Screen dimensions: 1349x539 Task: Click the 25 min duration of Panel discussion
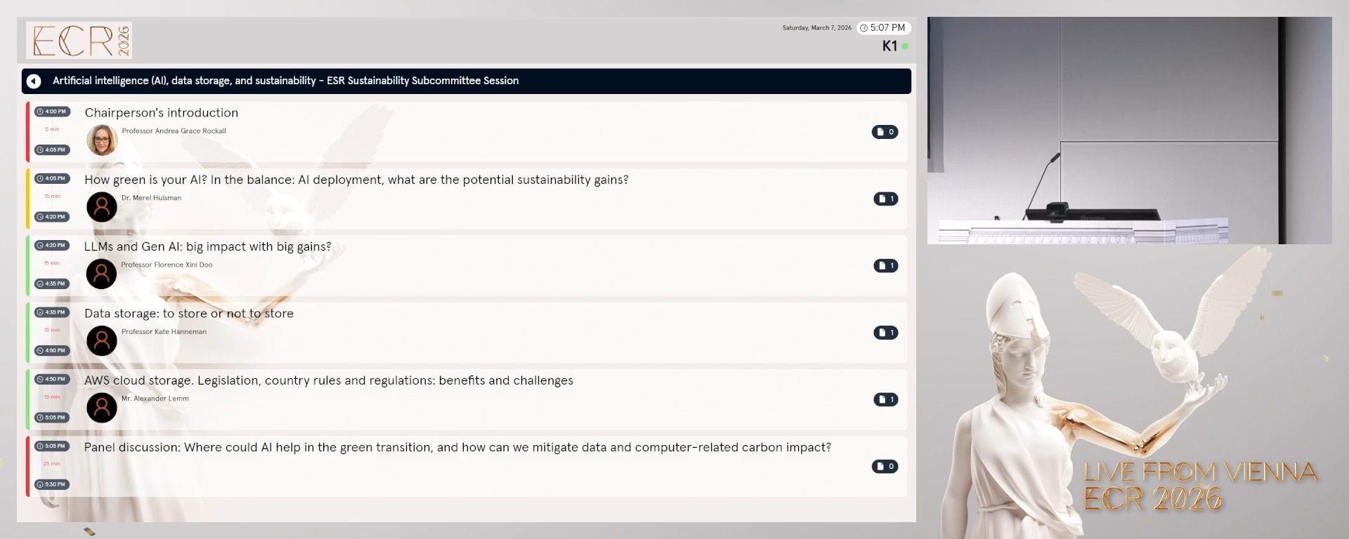(52, 464)
